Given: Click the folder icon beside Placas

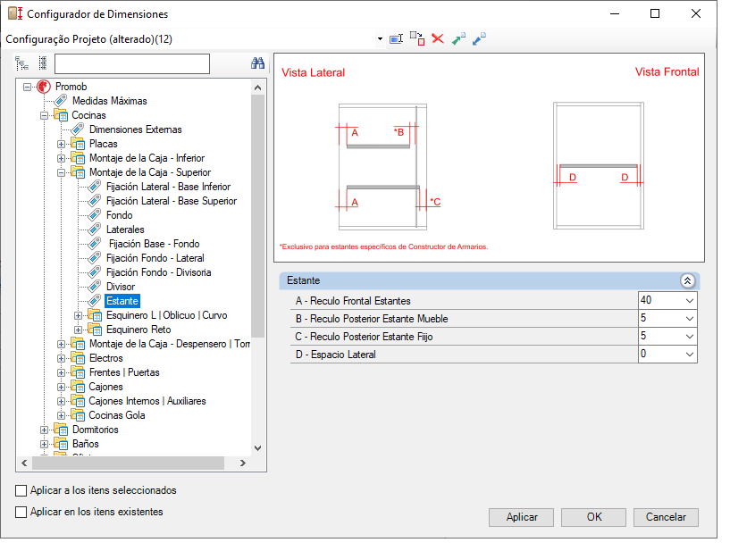Looking at the screenshot, I should coord(79,144).
